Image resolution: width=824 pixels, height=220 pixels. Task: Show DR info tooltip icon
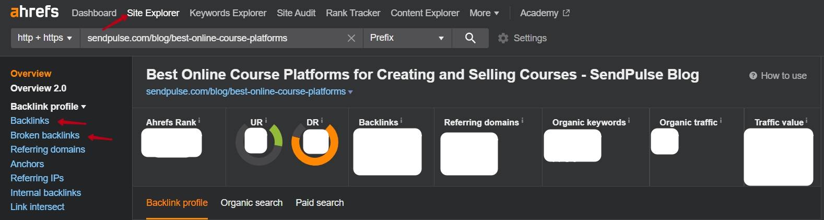[322, 120]
